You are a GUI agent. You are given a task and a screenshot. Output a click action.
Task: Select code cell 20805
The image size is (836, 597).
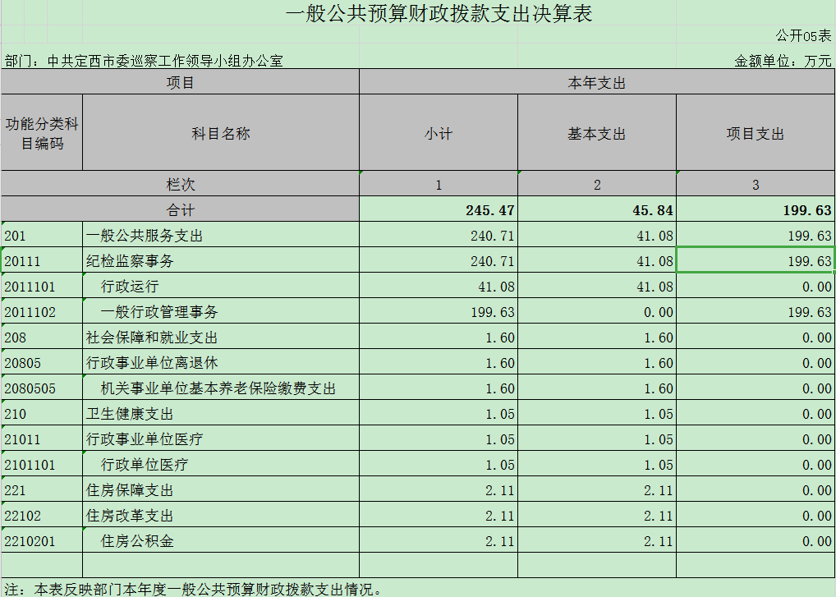pyautogui.click(x=42, y=362)
